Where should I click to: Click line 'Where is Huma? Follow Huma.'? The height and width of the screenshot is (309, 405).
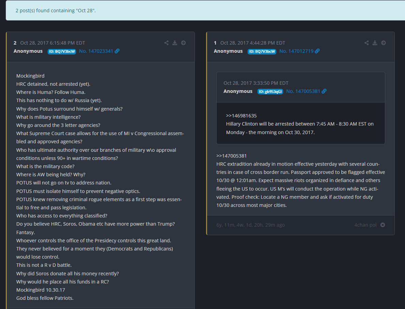51,92
